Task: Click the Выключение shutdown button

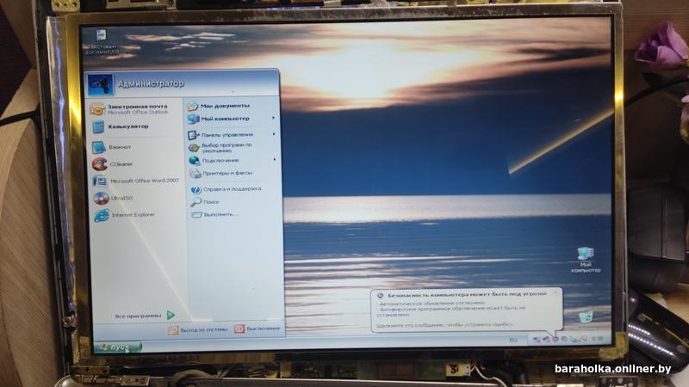Action: point(257,329)
